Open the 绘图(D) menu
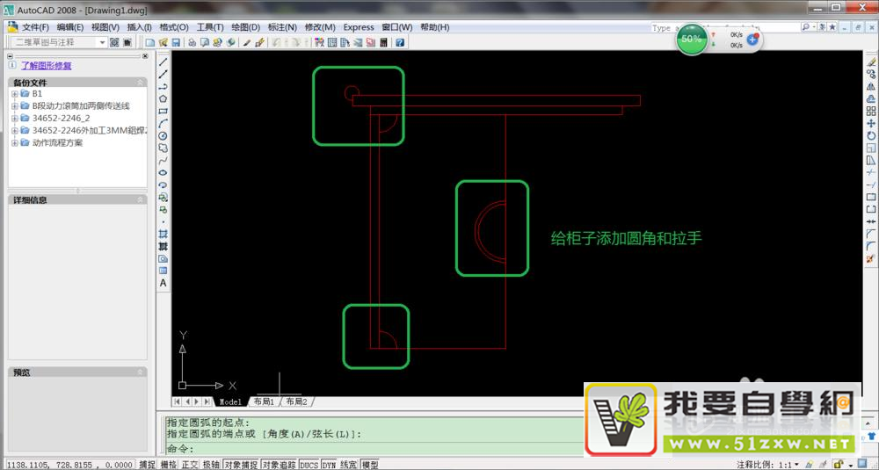Screen dimensions: 879x470 245,27
